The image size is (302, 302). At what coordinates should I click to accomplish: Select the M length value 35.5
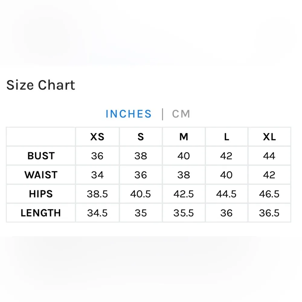[x=184, y=213]
